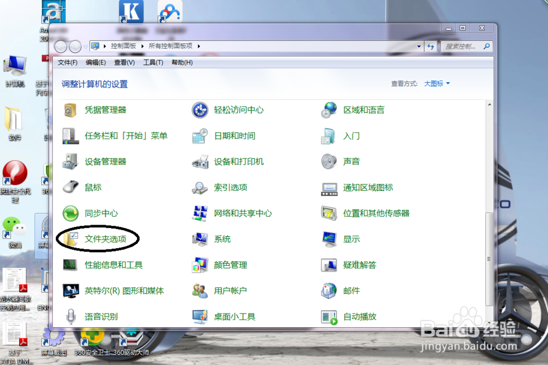The image size is (548, 365).
Task: Expand the arrow after 控制面板 breadcrumb
Action: pyautogui.click(x=142, y=46)
